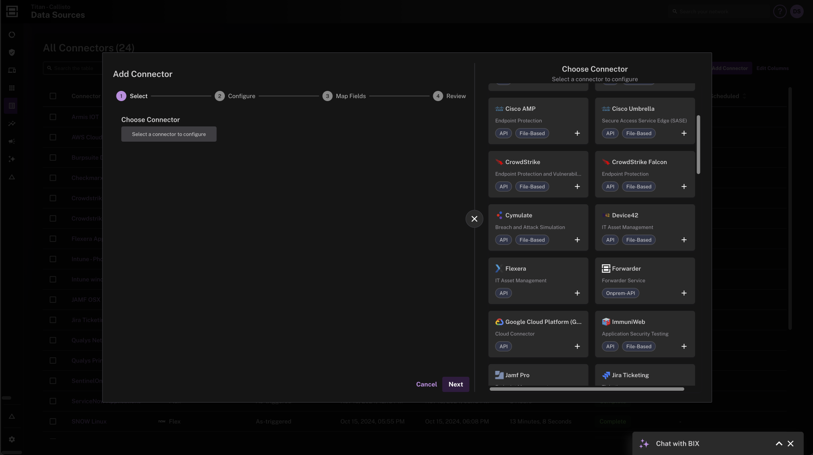The width and height of the screenshot is (813, 455).
Task: Add the Device42 connector plus icon
Action: click(x=684, y=240)
